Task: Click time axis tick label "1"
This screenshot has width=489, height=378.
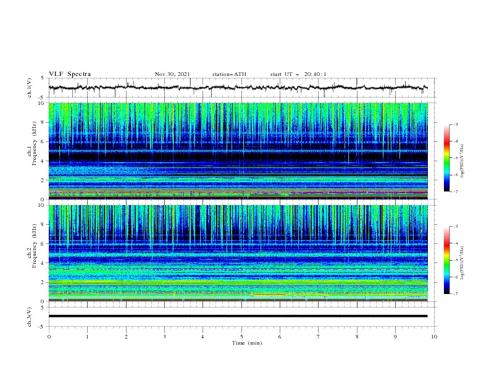Action: click(87, 337)
